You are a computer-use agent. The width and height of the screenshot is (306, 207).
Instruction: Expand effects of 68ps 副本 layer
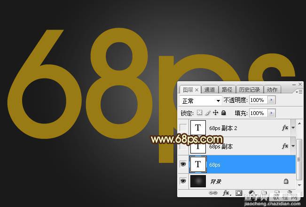pos(293,146)
